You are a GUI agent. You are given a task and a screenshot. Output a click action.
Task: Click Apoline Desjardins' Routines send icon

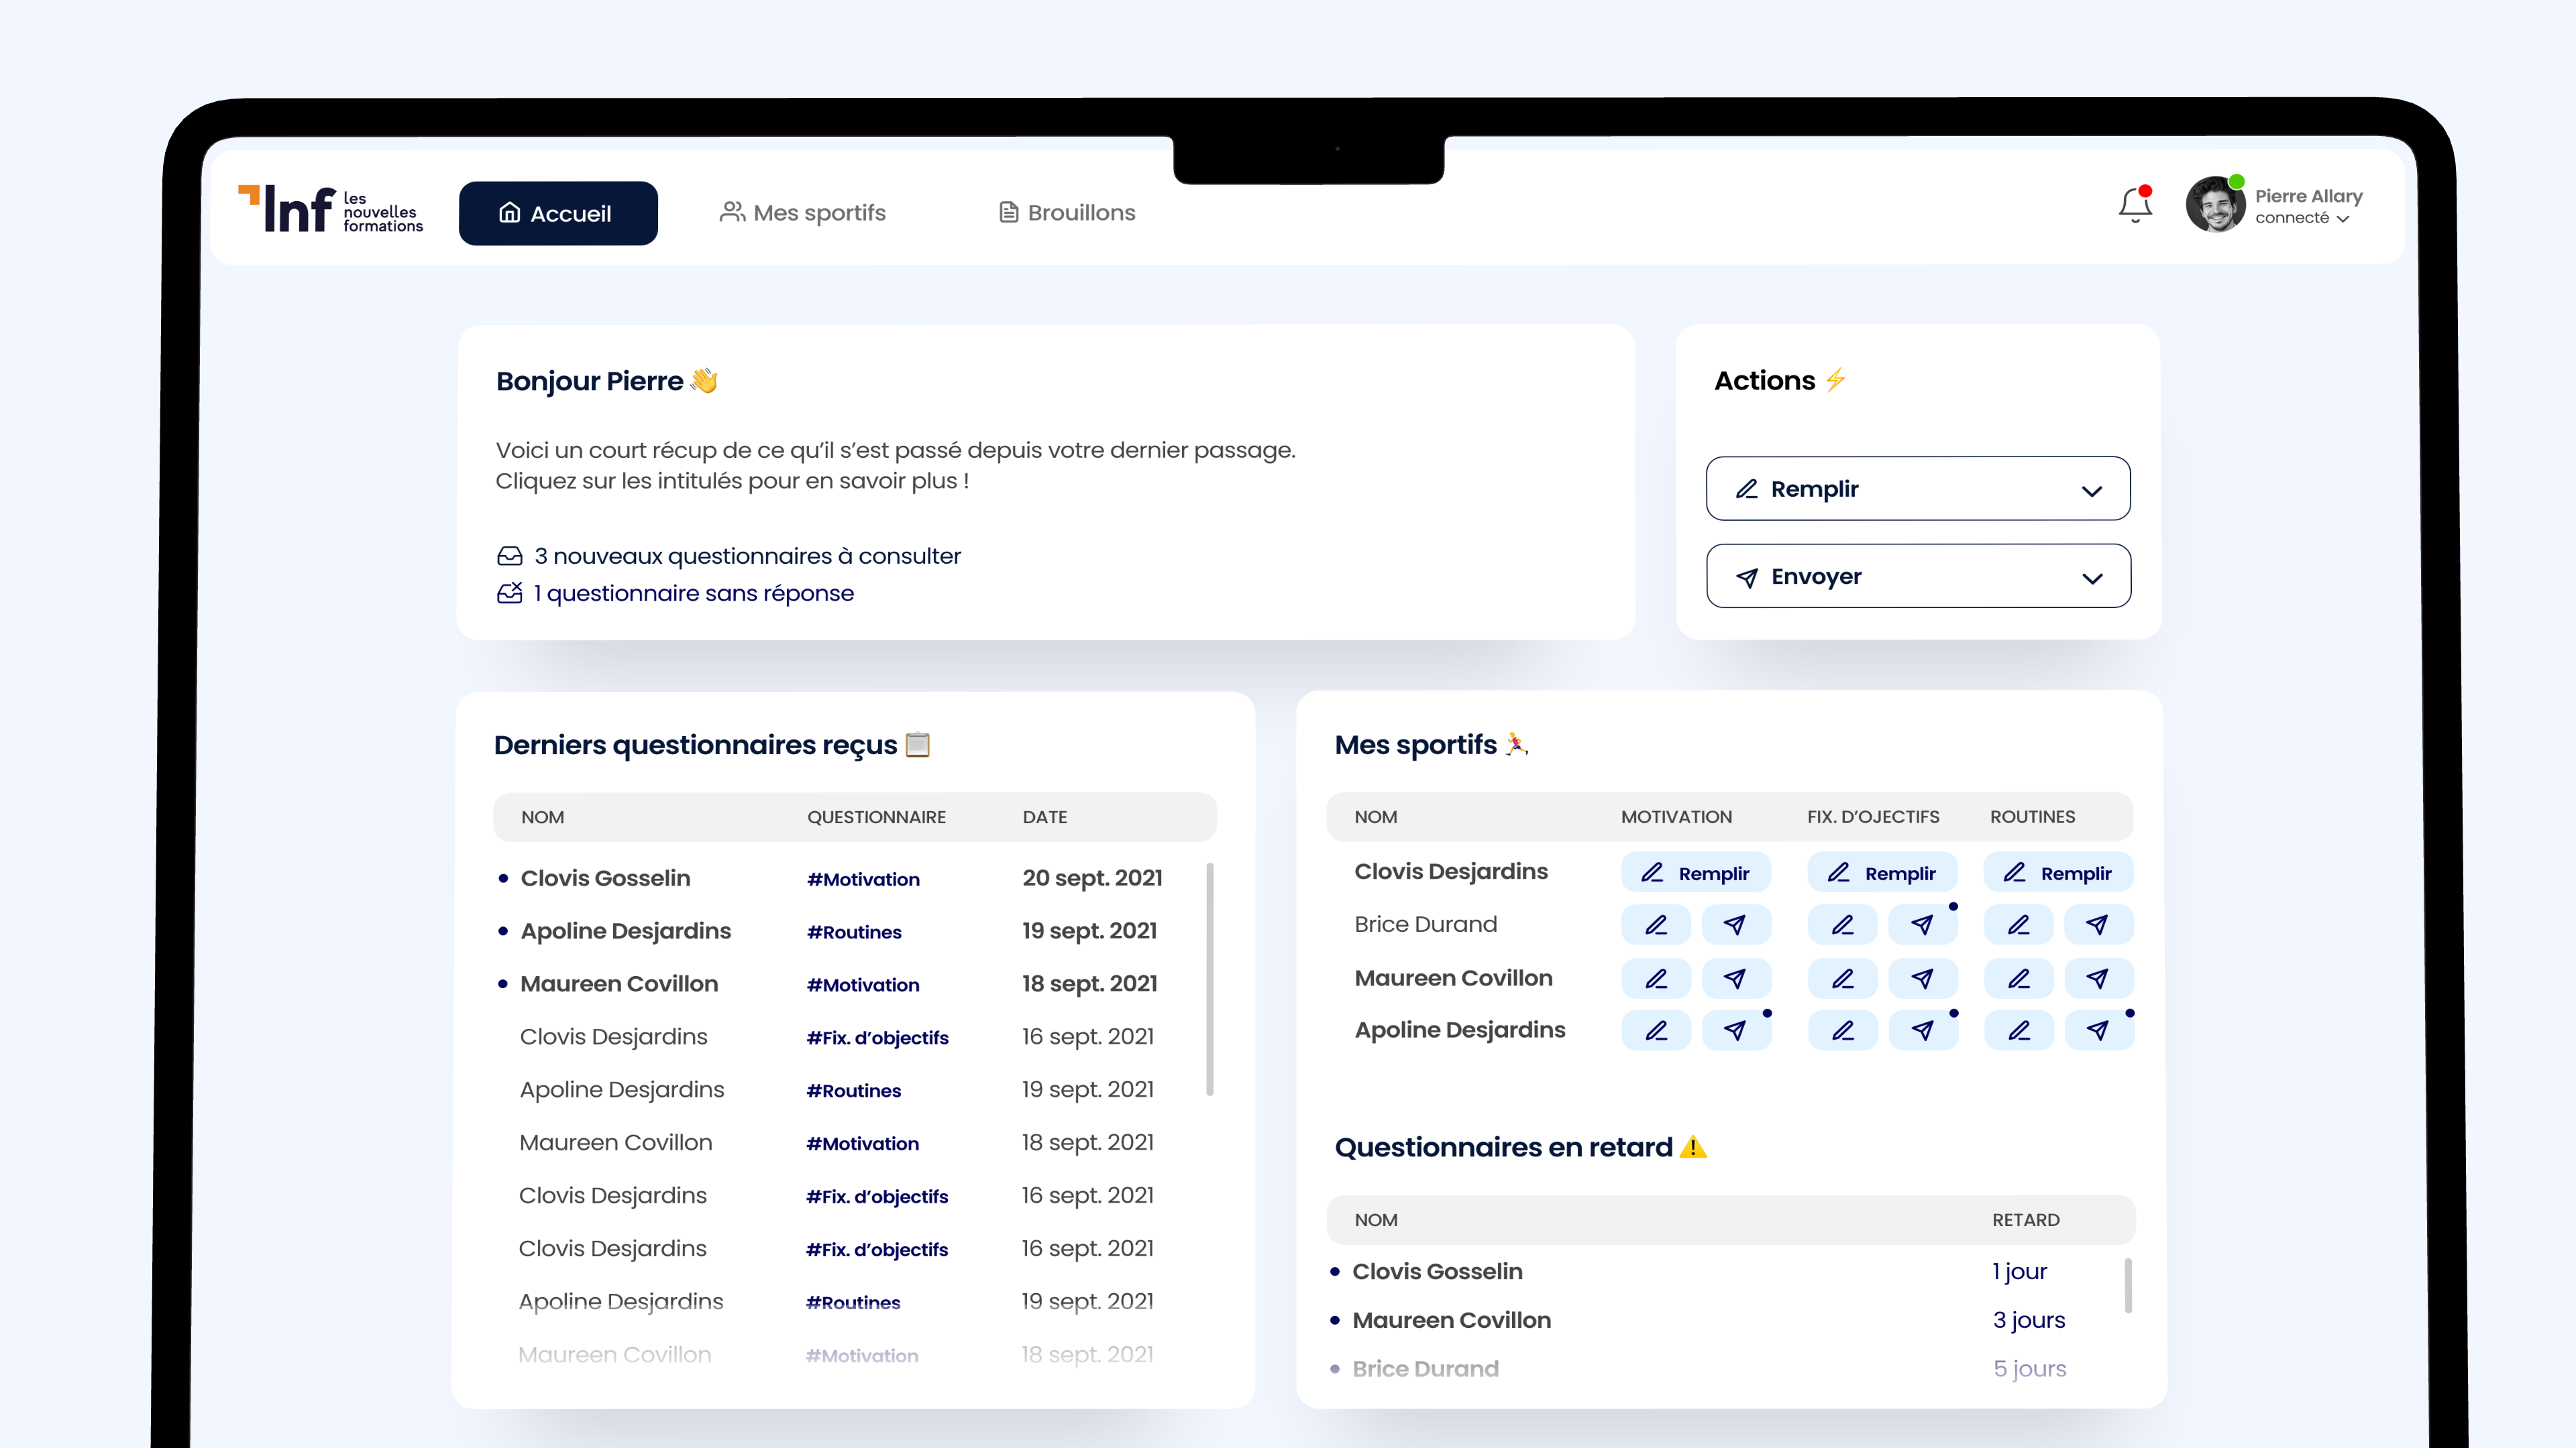point(2099,1030)
